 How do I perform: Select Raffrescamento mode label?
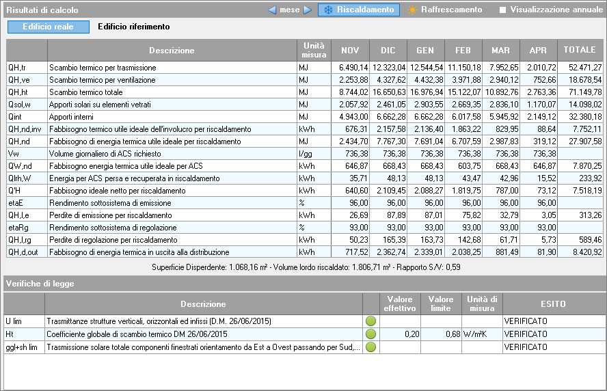451,10
